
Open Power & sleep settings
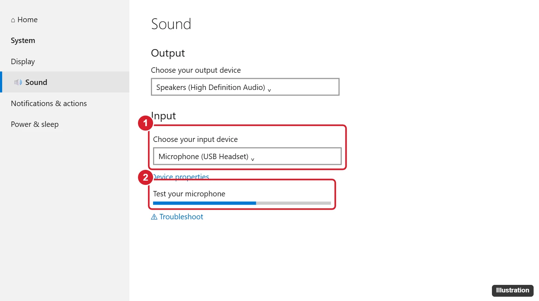pos(35,124)
